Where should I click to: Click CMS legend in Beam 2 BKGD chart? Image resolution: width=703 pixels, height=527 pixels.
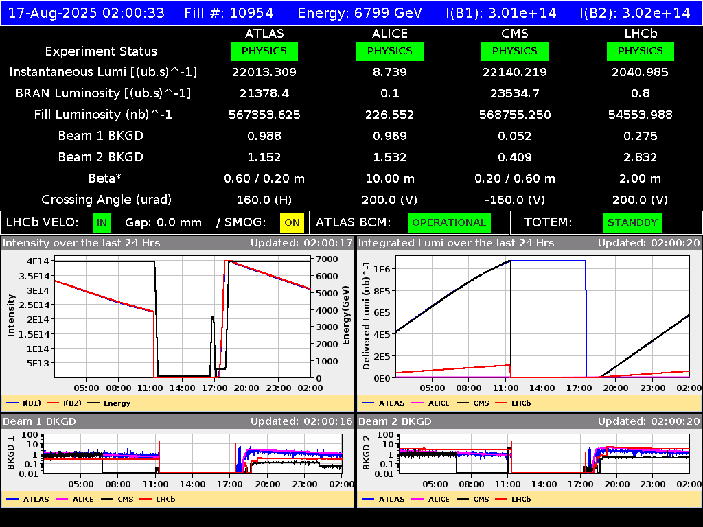[473, 499]
